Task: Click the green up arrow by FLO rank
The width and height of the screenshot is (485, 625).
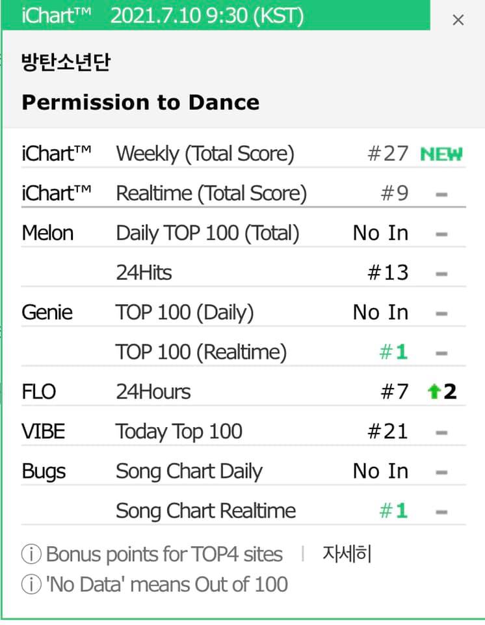Action: click(x=434, y=392)
